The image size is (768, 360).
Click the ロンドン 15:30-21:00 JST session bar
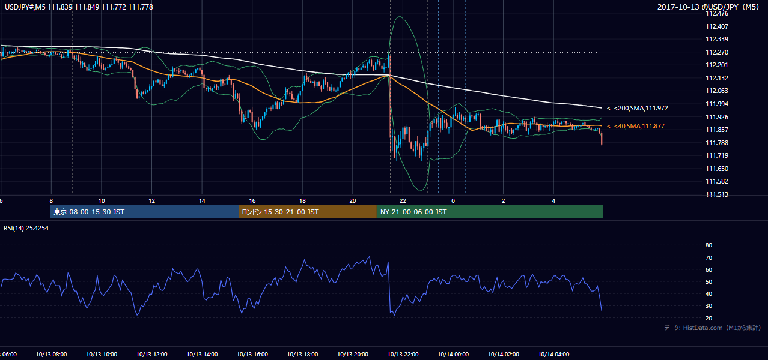click(x=308, y=212)
